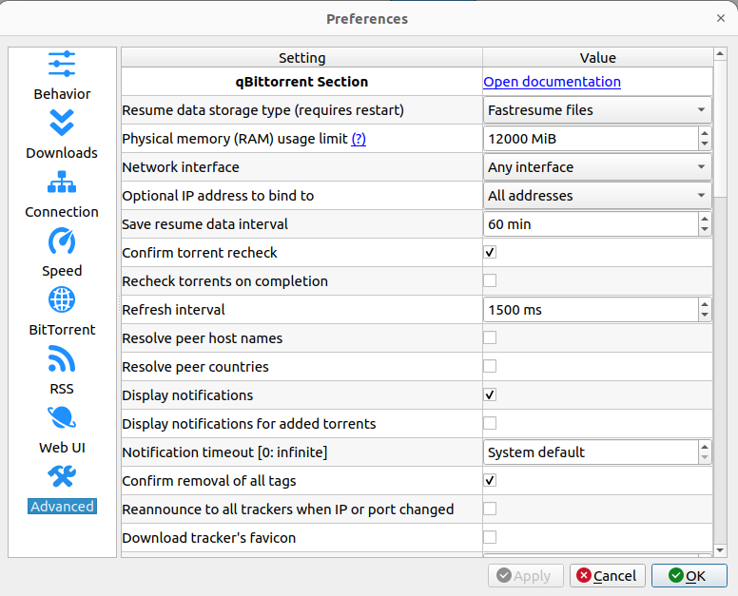Decrease Save resume data interval
Screen dimensions: 738x596
point(705,229)
